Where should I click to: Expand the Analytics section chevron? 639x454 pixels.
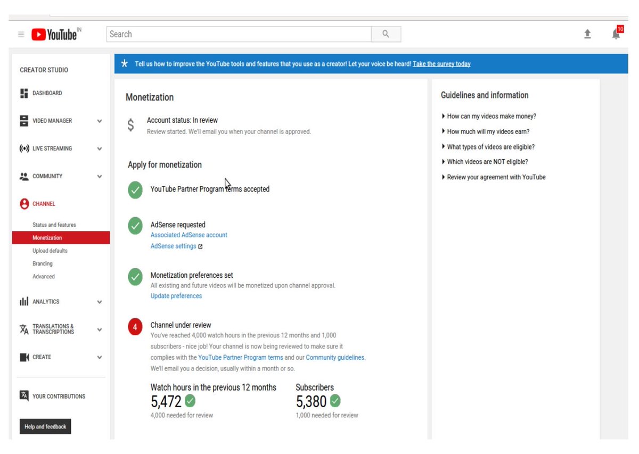100,302
